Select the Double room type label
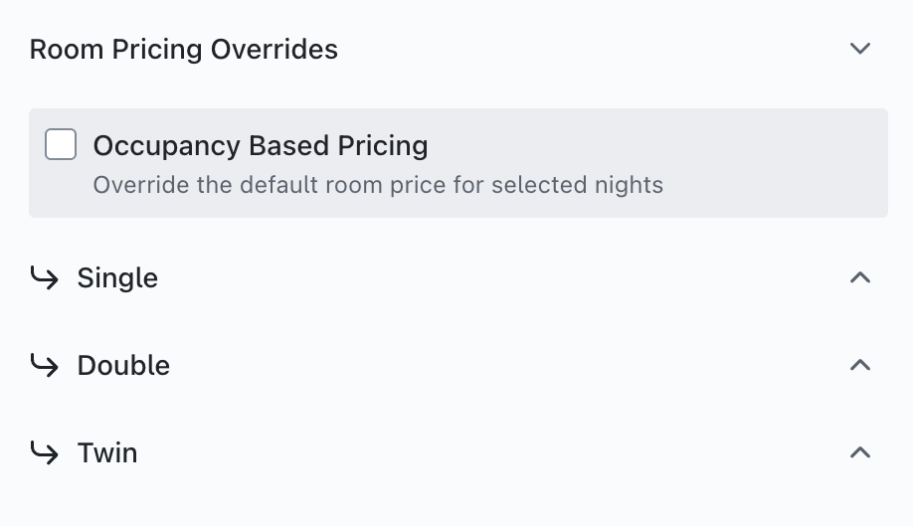This screenshot has height=526, width=913. 123,366
